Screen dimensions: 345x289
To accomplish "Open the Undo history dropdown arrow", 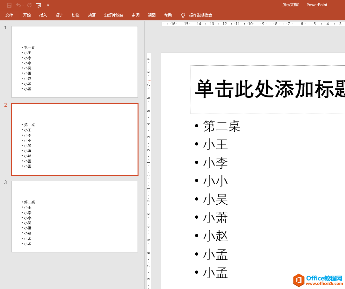I will tap(23, 5).
